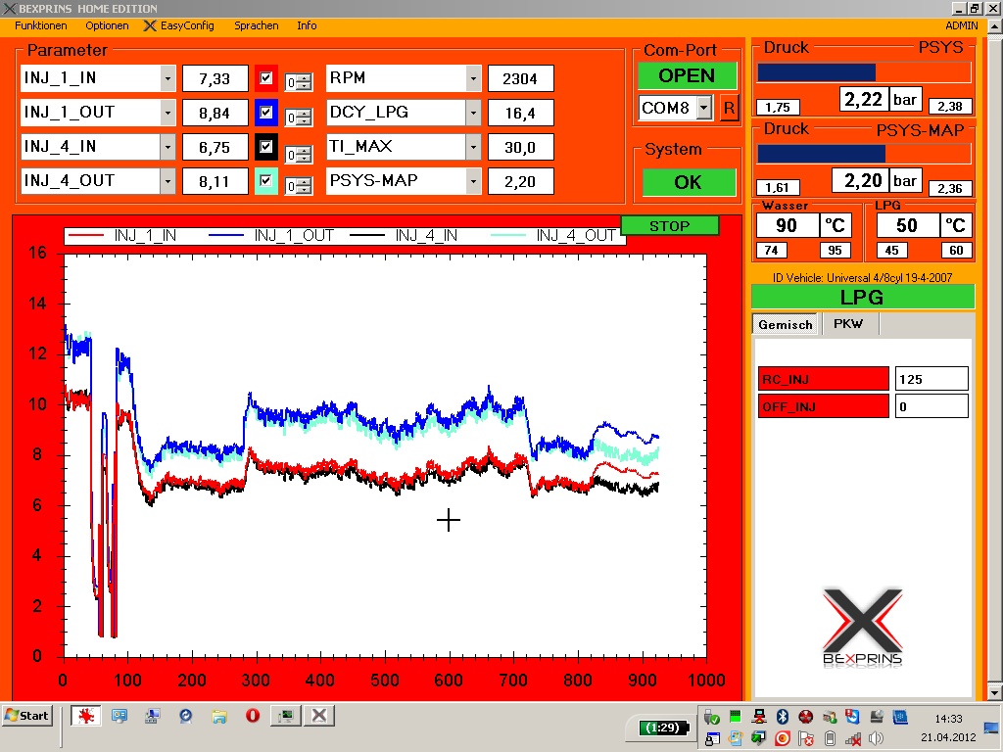Open the Funktionen menu
This screenshot has height=752, width=1003.
pos(41,25)
